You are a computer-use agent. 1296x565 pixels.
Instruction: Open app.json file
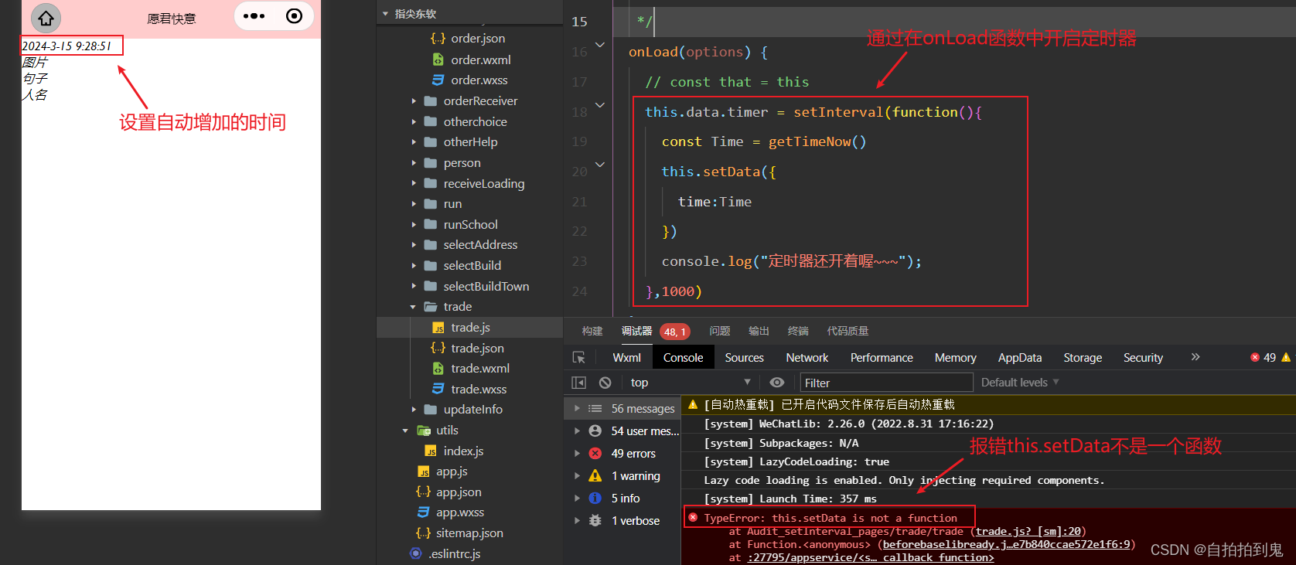click(x=459, y=492)
